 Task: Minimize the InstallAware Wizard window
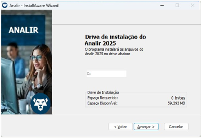tap(162, 5)
